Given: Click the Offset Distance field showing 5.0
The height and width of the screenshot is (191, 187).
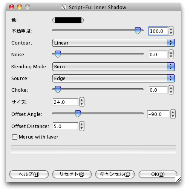Looking at the screenshot, I should click(x=65, y=126).
